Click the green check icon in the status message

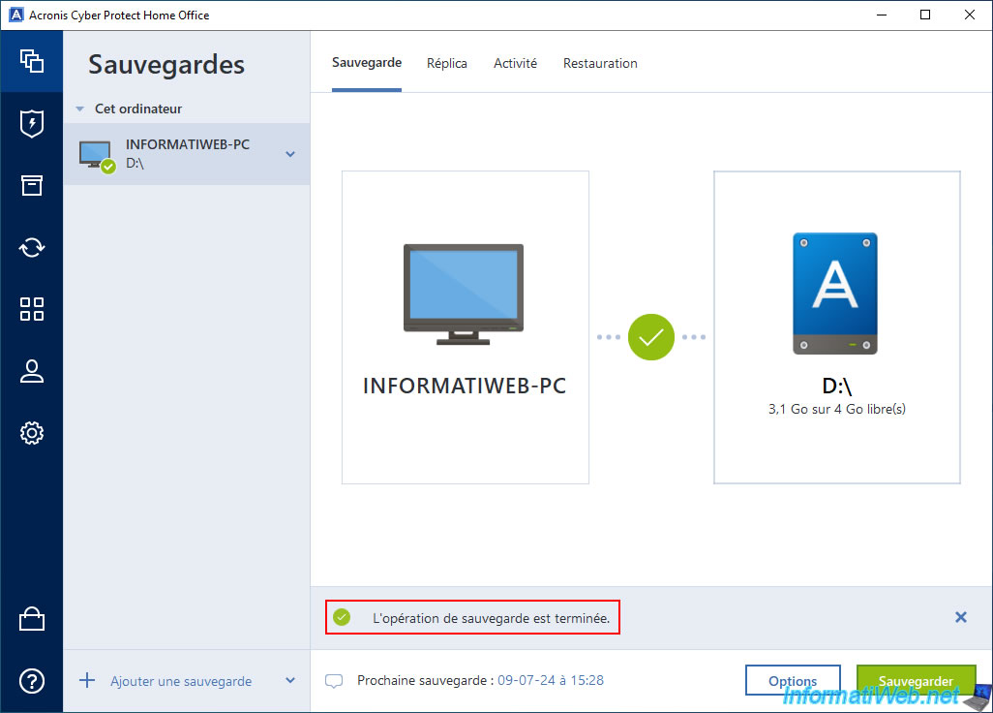(x=342, y=617)
